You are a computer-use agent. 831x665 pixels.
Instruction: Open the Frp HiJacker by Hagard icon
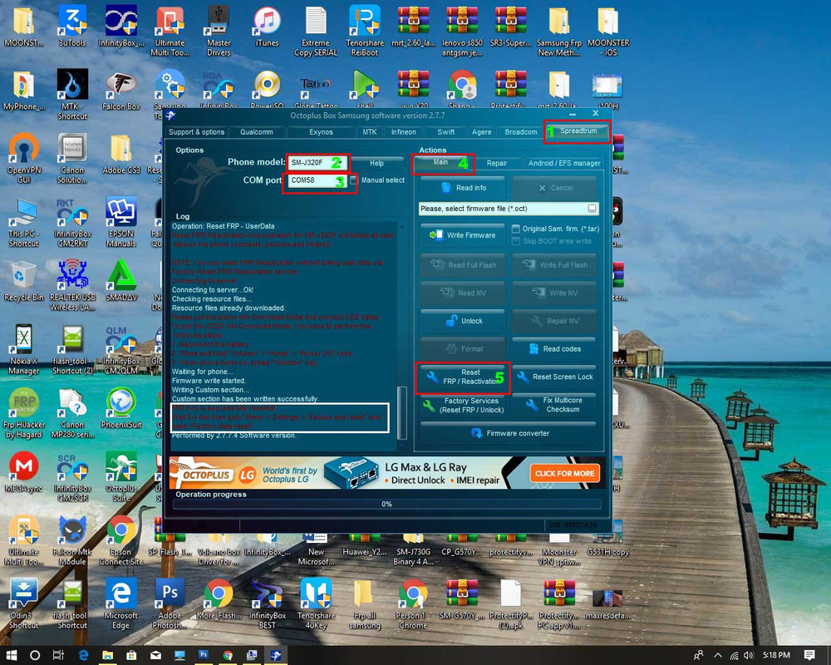point(24,412)
